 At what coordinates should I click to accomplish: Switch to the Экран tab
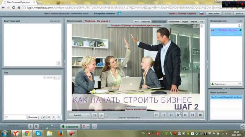point(194,22)
